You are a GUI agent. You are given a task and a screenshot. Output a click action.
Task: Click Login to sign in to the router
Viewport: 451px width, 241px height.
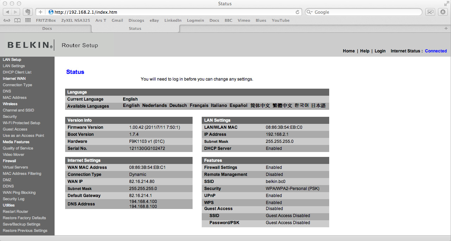pos(380,51)
